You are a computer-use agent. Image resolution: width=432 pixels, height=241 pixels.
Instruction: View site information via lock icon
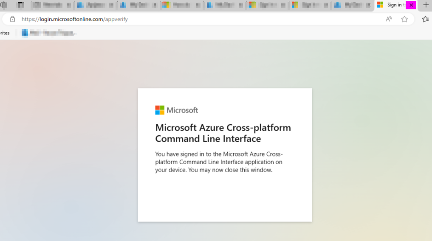tap(12, 19)
